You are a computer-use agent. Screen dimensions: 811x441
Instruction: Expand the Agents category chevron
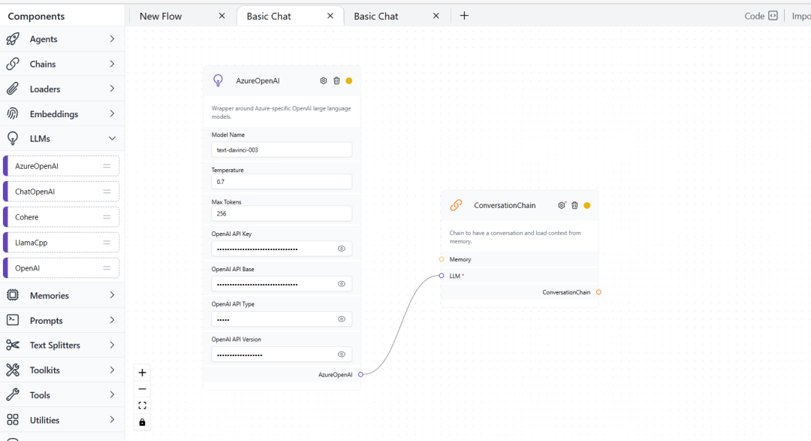(112, 39)
